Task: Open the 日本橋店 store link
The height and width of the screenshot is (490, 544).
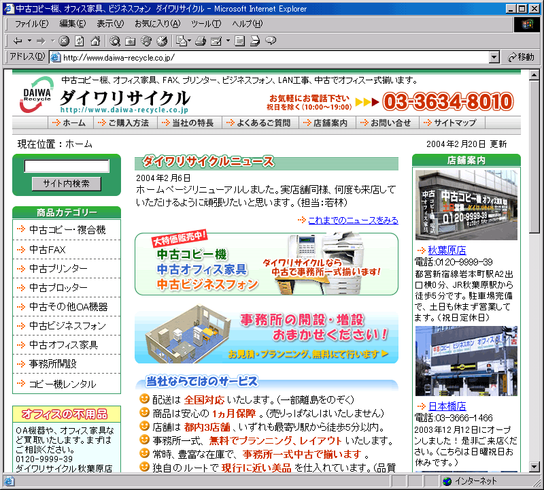Action: [x=447, y=406]
